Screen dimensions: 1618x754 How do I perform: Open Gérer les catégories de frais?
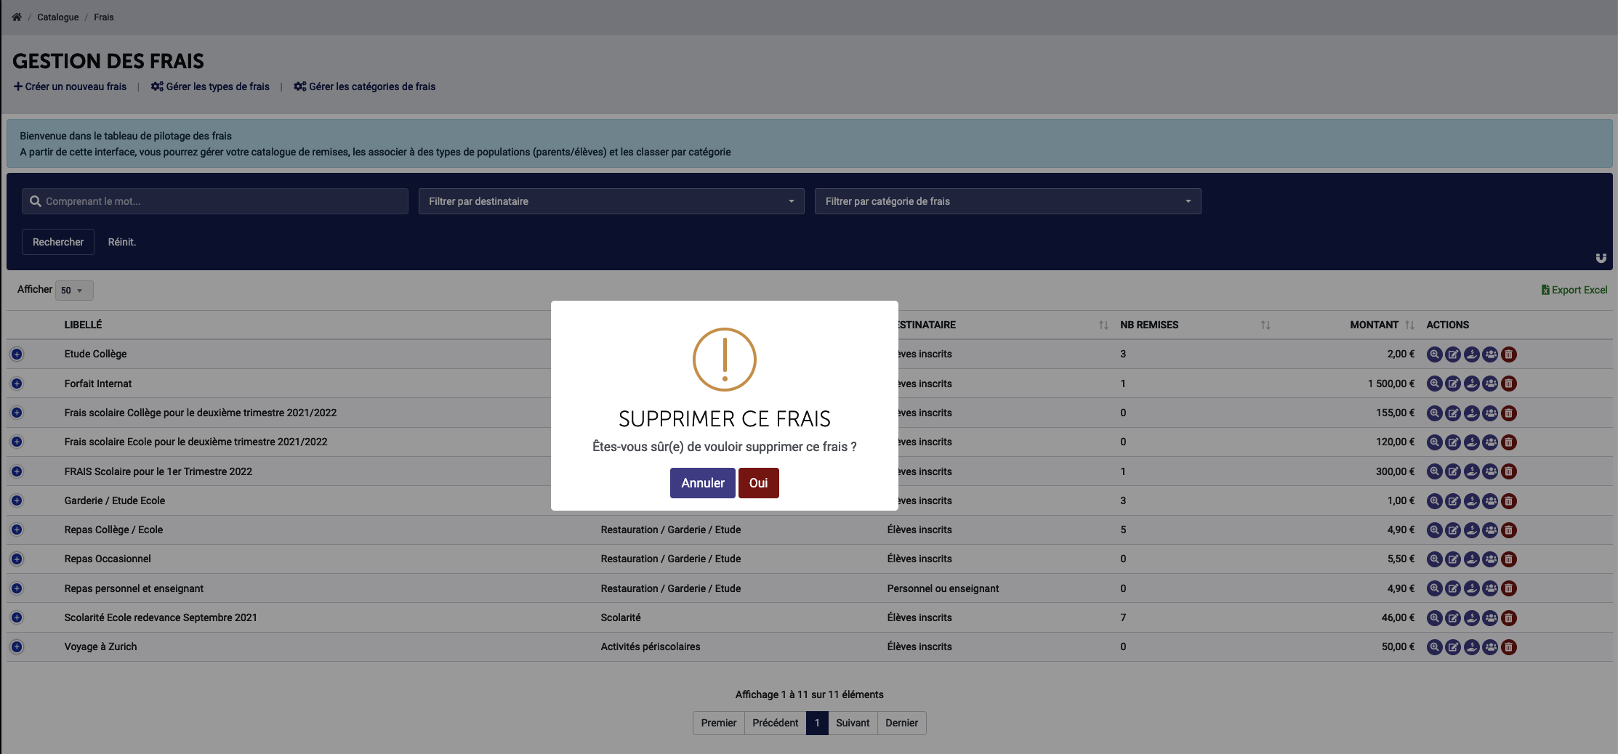(x=365, y=86)
